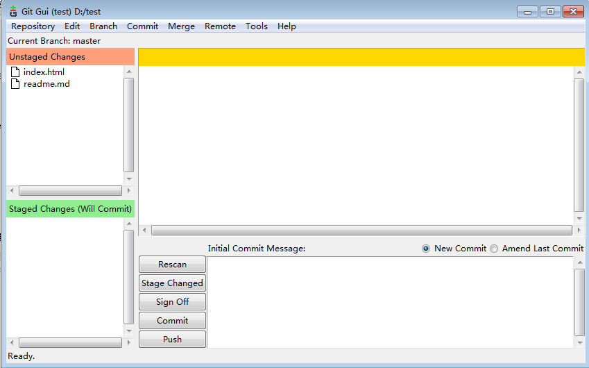Click the Sign Off button
The image size is (589, 368).
pos(173,302)
